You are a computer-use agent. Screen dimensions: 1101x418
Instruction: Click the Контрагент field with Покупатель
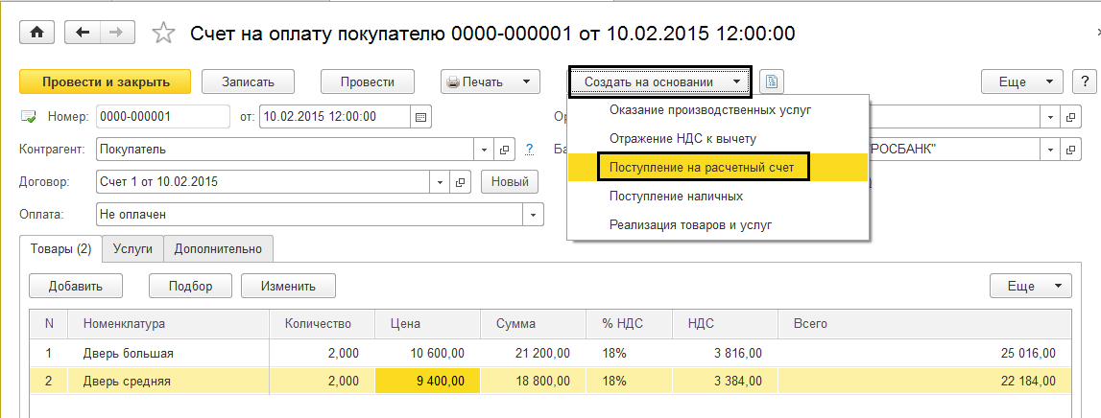point(286,150)
